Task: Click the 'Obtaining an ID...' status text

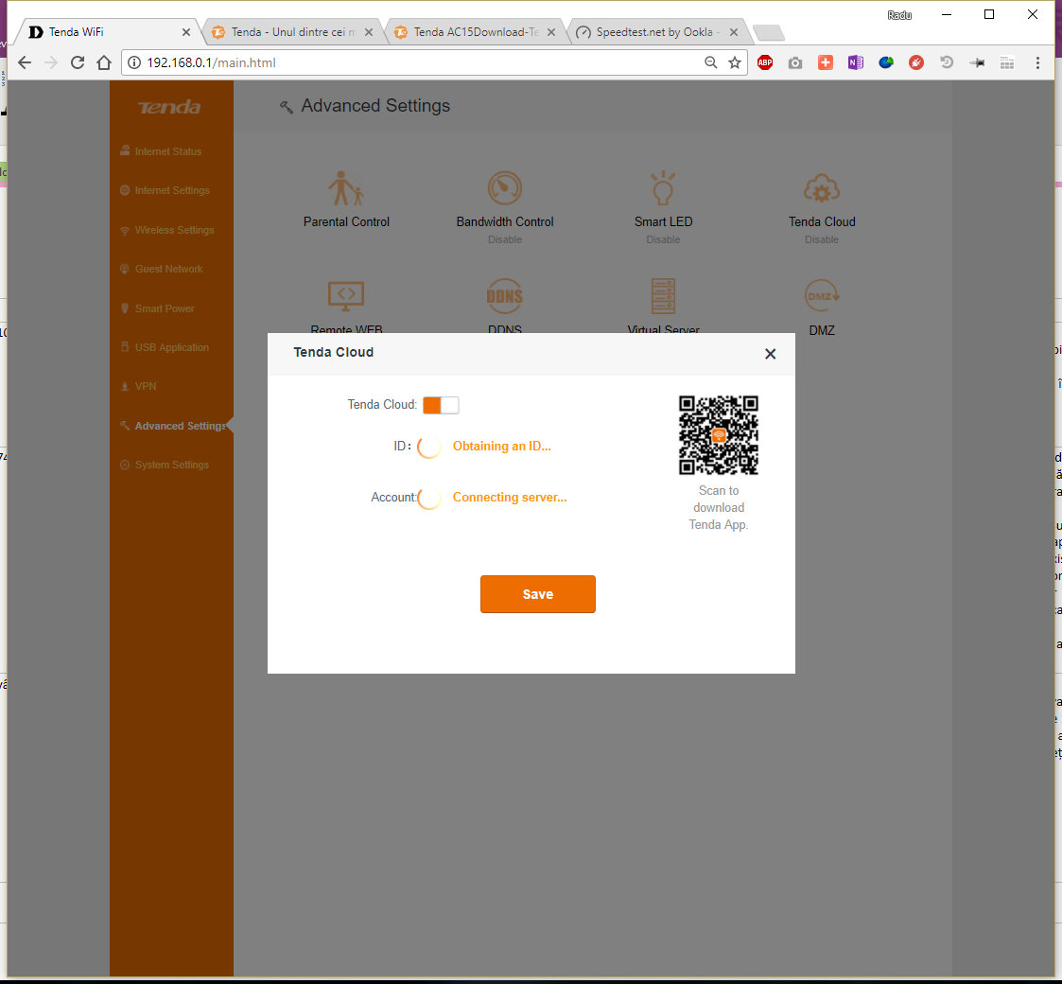Action: (x=502, y=446)
